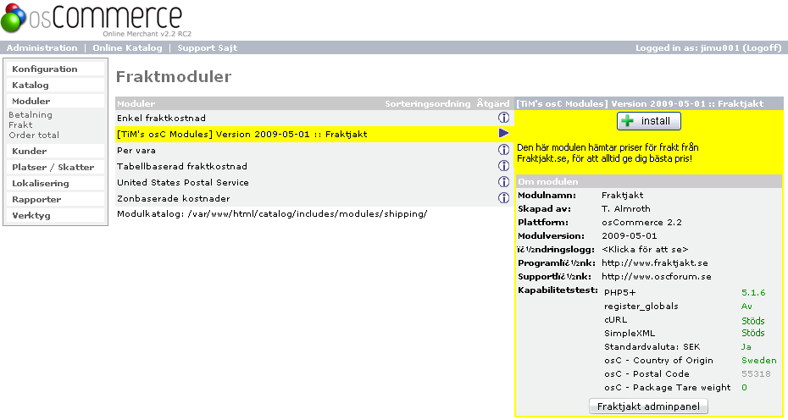Screen dimensions: 788x420
Task: Open http://www.fraktjakt.se link
Action: tap(655, 262)
